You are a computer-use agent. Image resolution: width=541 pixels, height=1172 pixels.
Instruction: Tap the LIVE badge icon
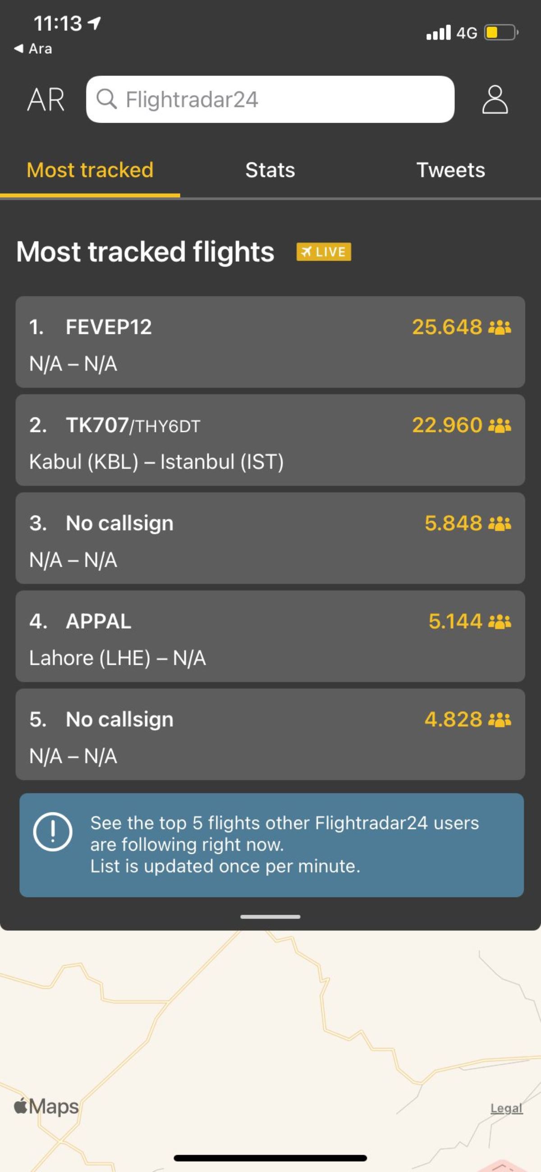[x=323, y=252]
